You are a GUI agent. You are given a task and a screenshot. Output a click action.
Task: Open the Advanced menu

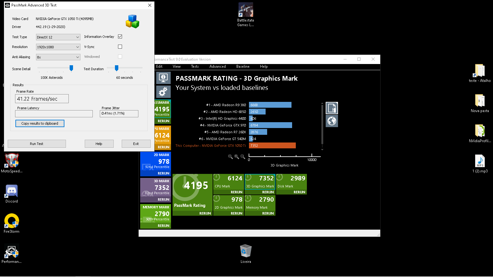tap(218, 66)
